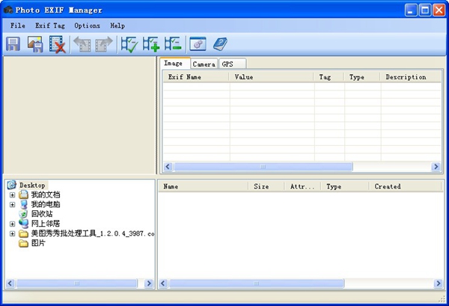Click the filmstrip icon with green checkmark
This screenshot has width=449, height=306.
click(x=129, y=45)
